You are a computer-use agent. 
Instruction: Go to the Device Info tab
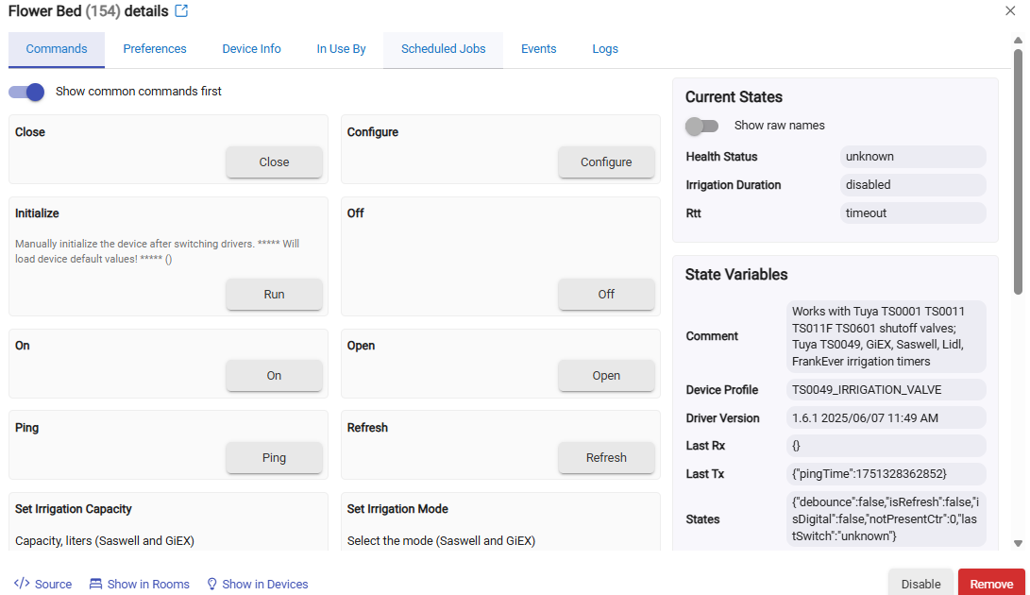click(x=251, y=49)
